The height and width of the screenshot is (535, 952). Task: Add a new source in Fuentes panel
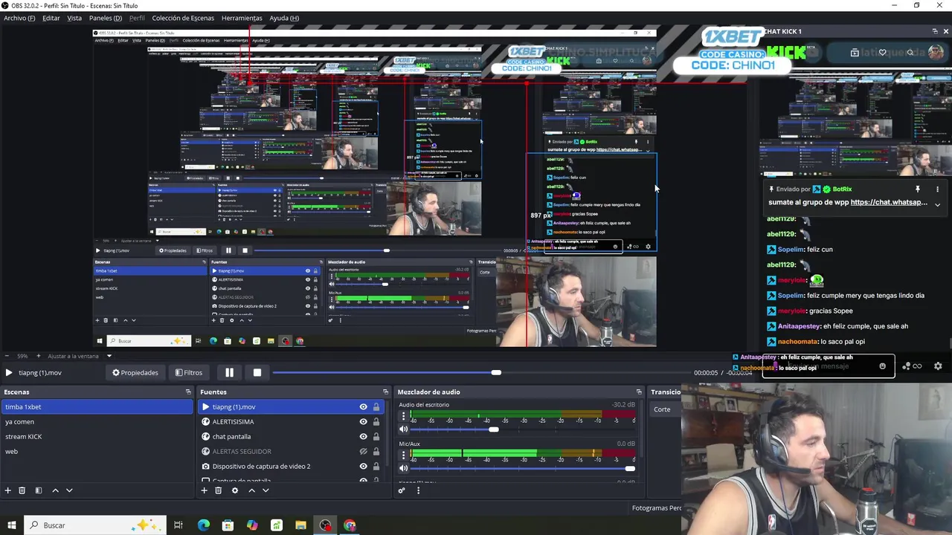[205, 490]
